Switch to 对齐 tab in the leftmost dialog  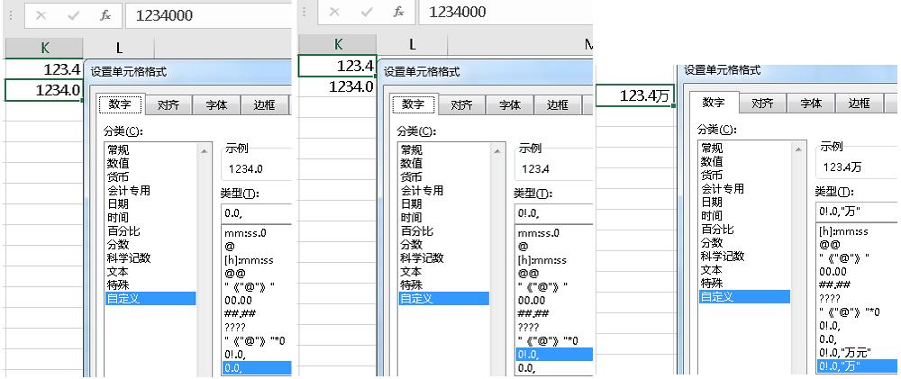pos(168,105)
